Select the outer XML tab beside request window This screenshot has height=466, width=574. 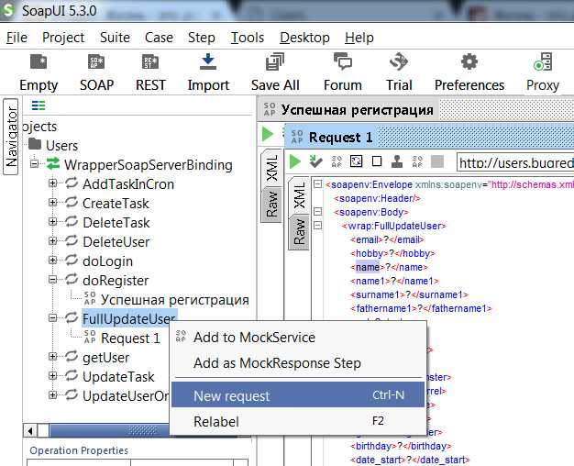(271, 168)
